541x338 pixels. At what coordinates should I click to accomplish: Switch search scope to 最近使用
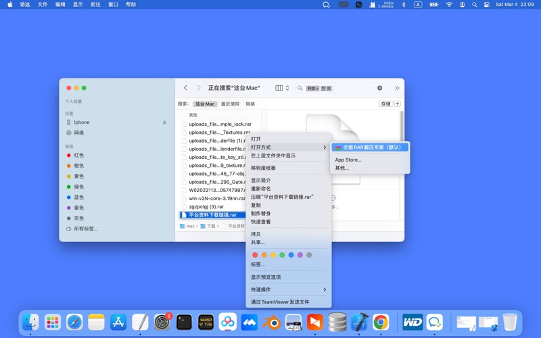point(230,104)
